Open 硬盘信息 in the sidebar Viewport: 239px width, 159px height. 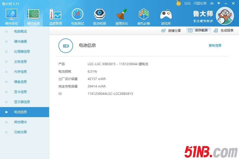click(x=20, y=82)
